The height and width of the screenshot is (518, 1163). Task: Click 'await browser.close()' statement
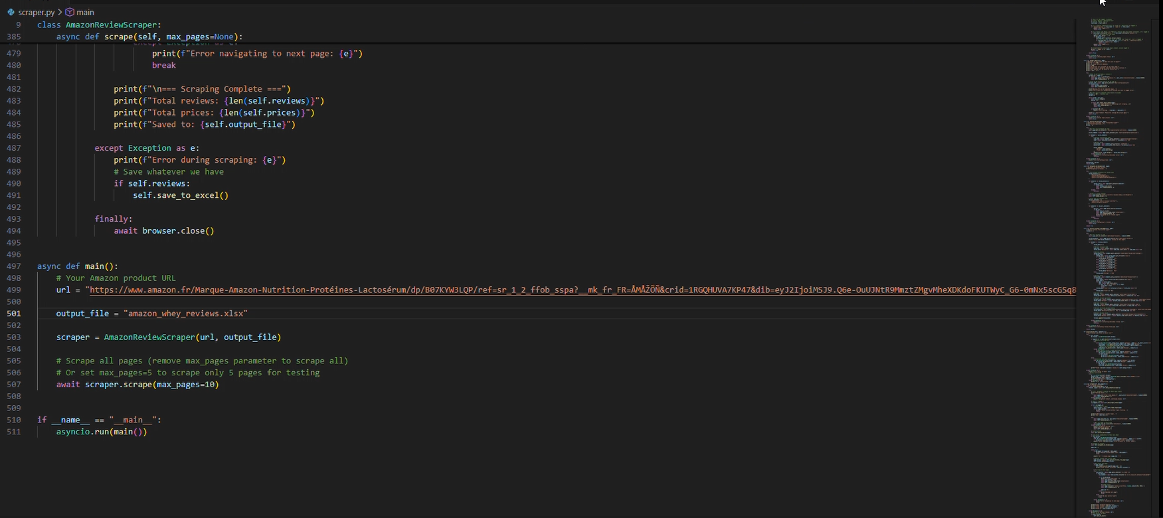164,231
